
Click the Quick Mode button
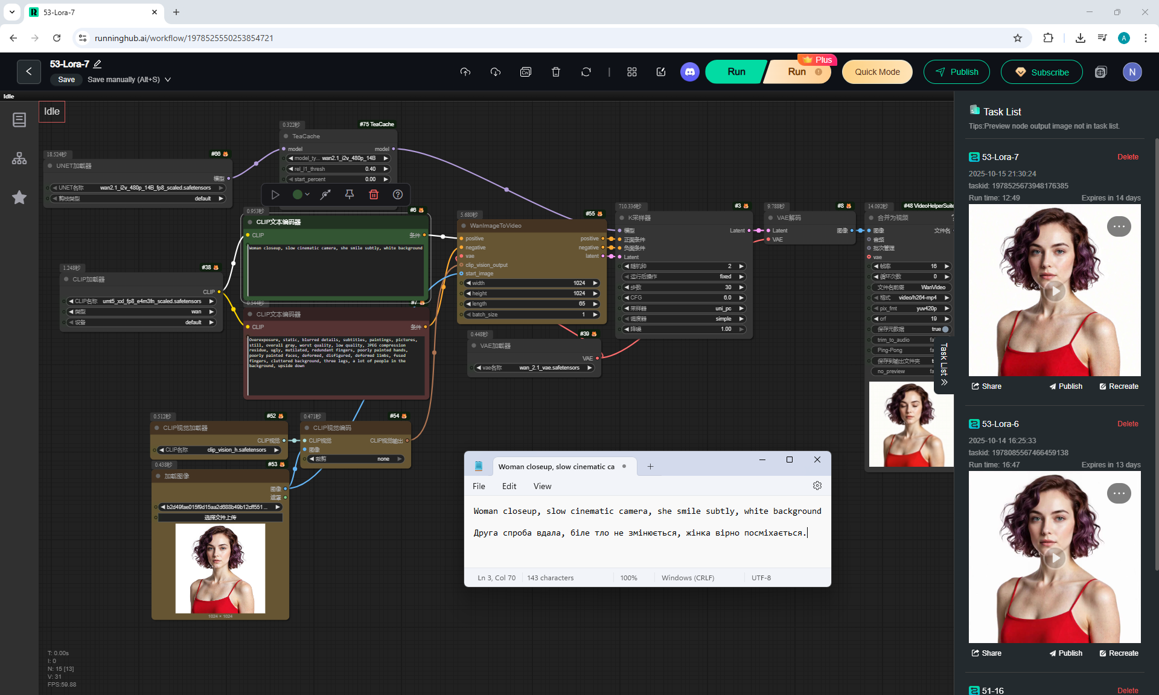tap(877, 72)
